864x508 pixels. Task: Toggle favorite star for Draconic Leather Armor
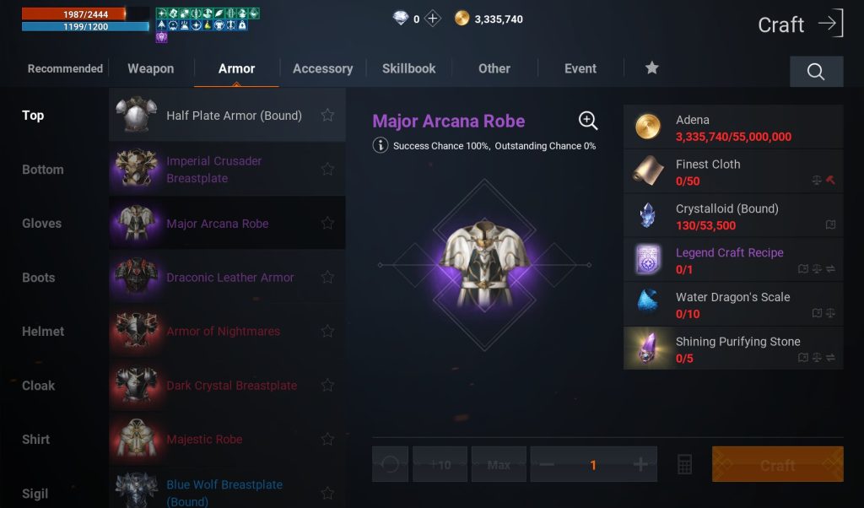(x=327, y=277)
